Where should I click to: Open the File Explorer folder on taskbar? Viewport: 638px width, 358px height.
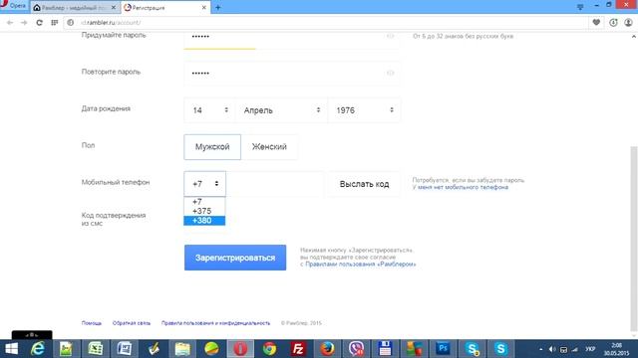182,349
